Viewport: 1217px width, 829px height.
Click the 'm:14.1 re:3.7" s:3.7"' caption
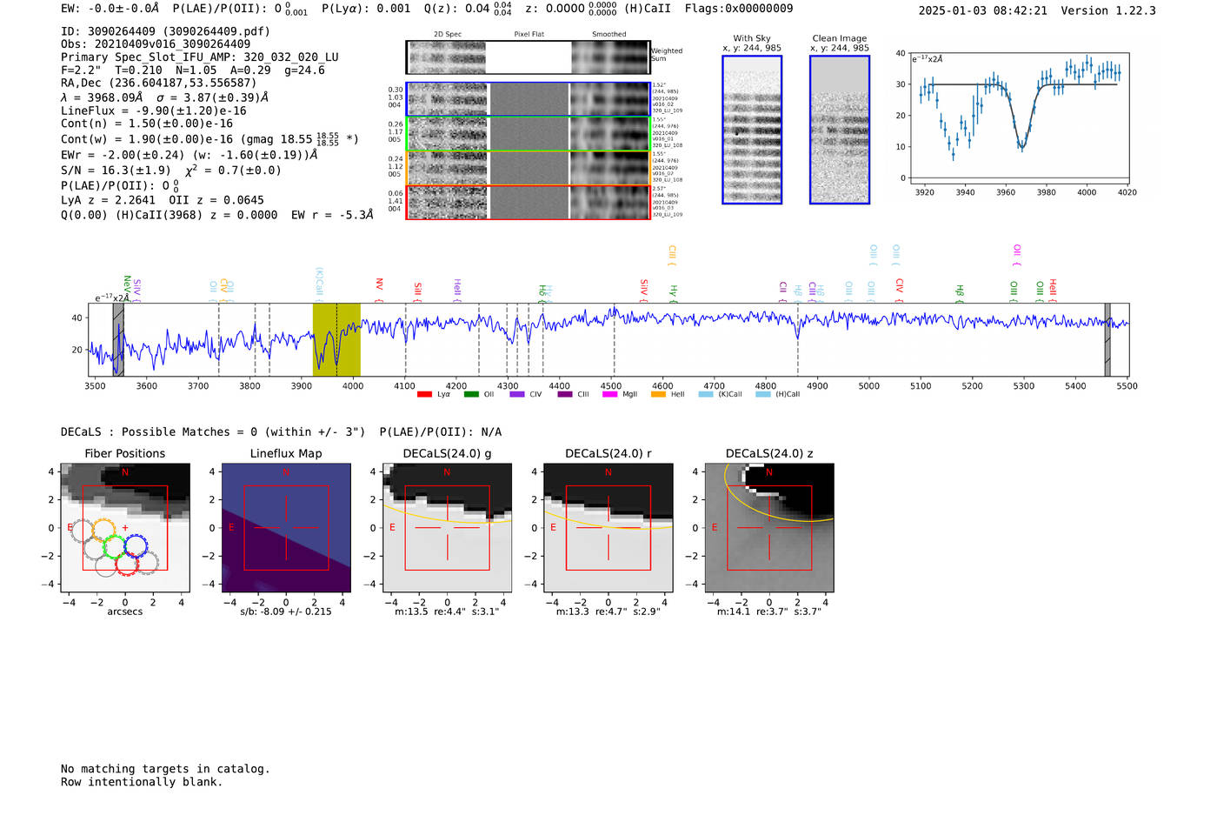[769, 612]
